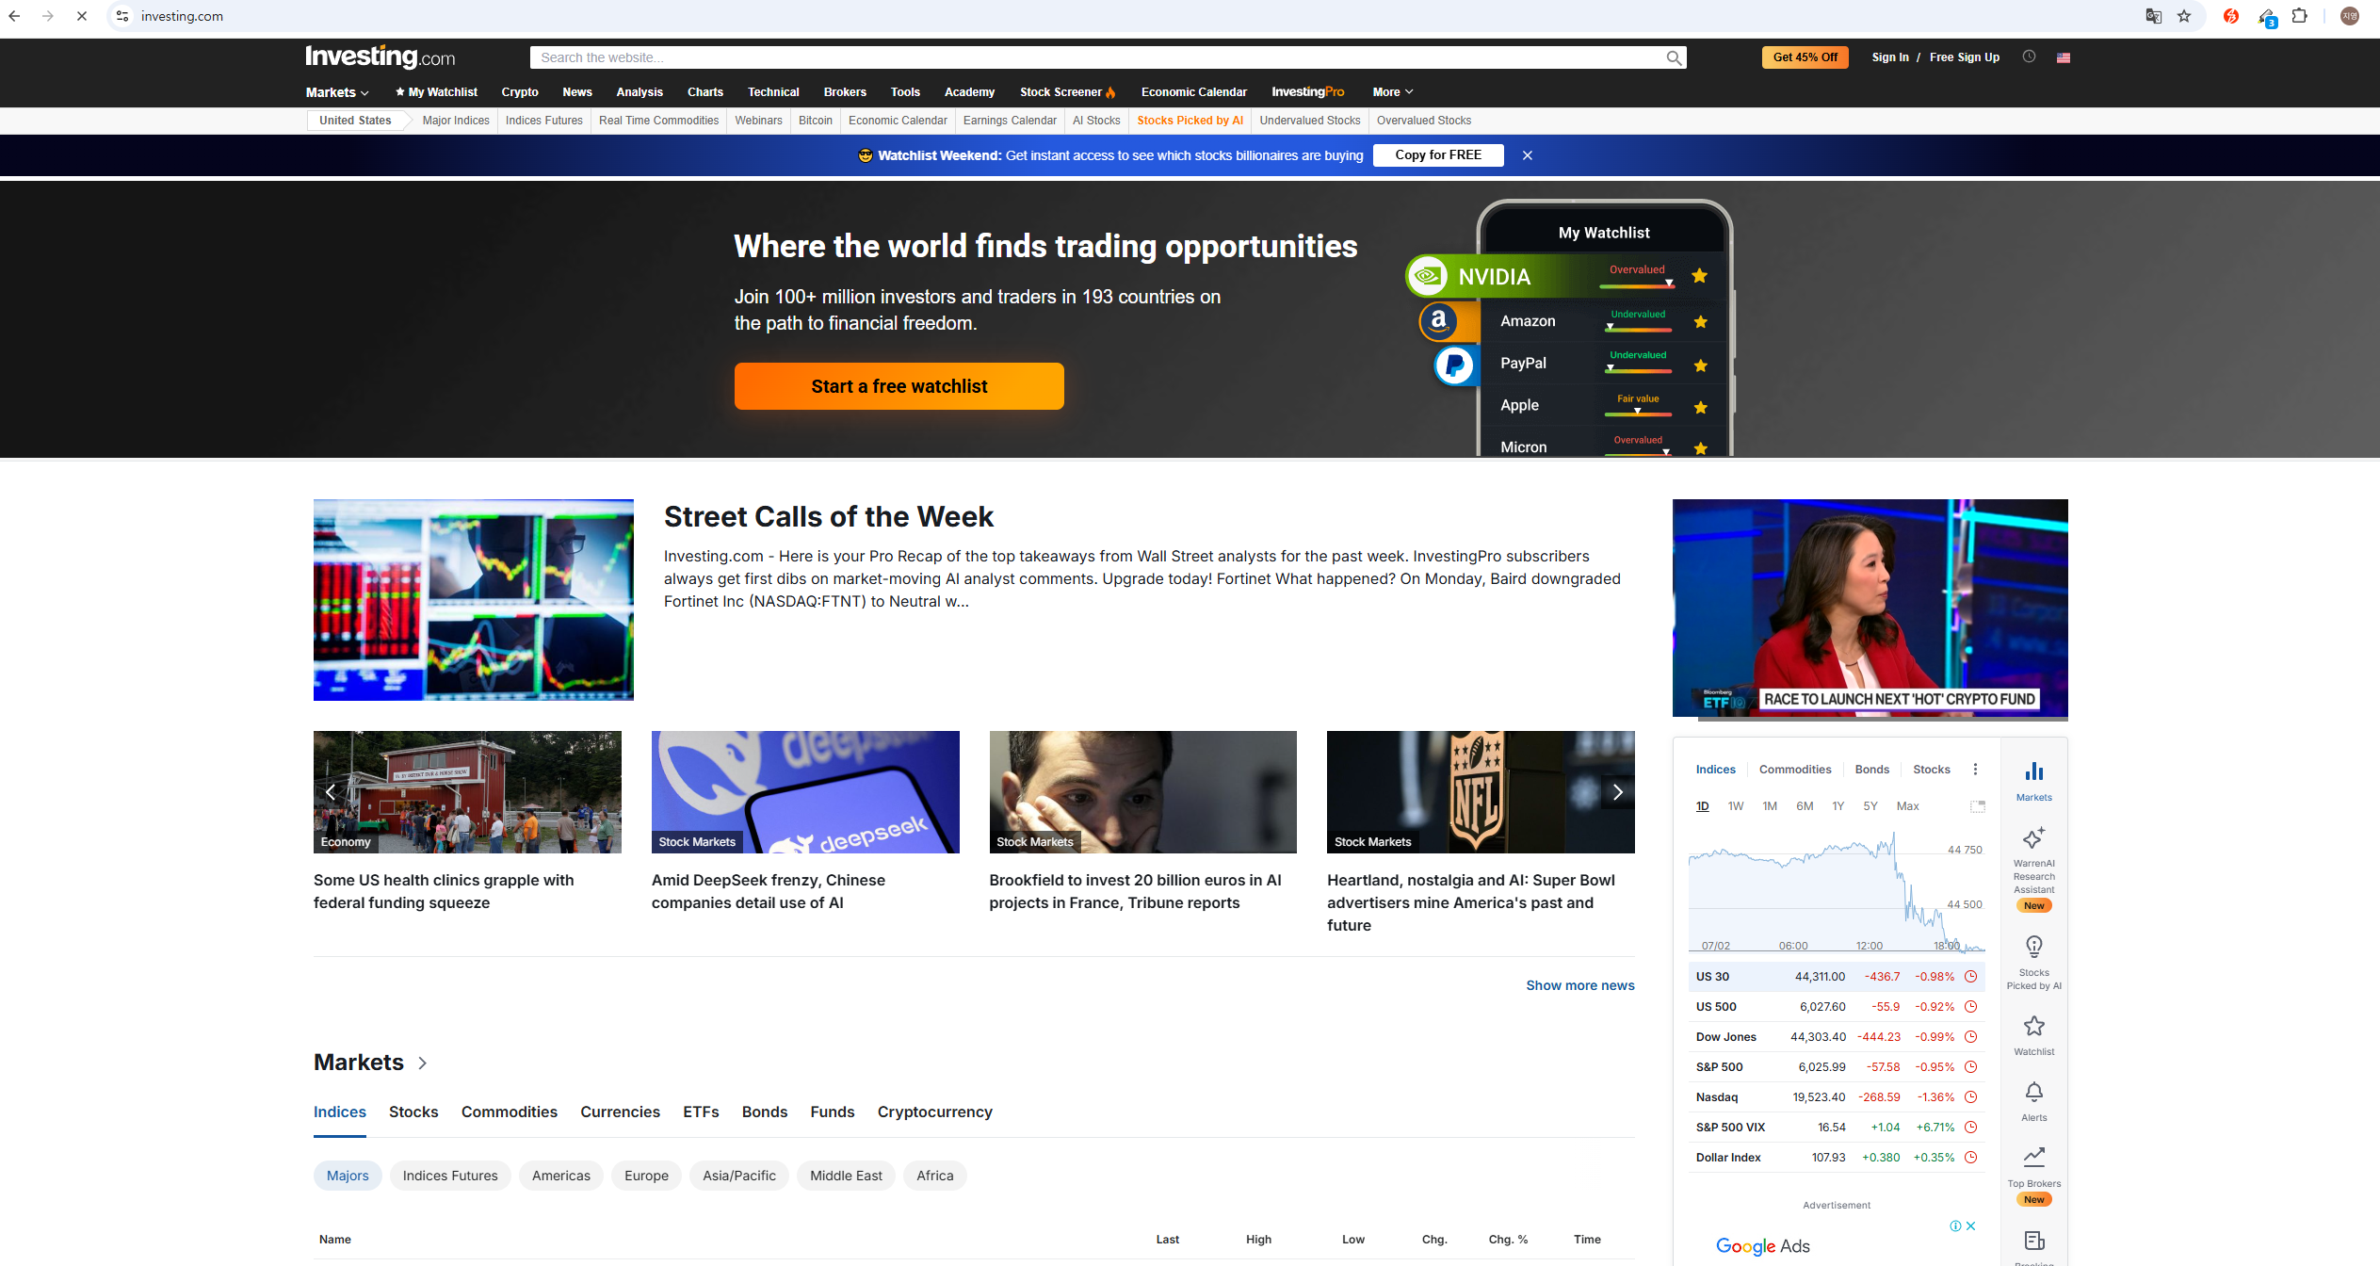Select the 6M chart range

pos(1805,806)
